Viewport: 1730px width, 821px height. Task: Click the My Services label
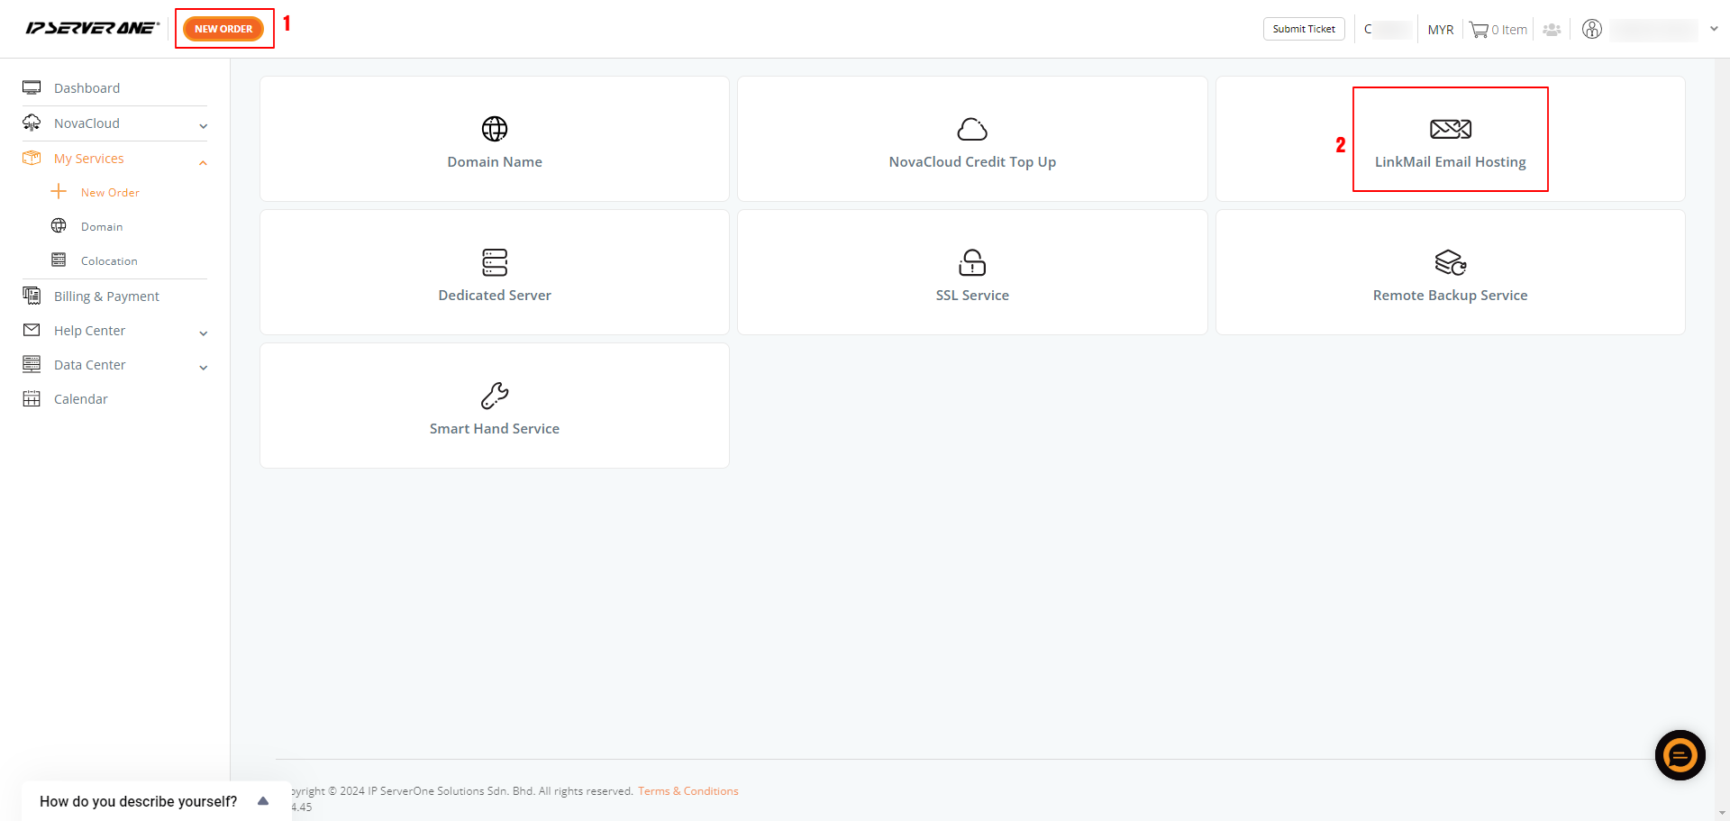point(89,159)
